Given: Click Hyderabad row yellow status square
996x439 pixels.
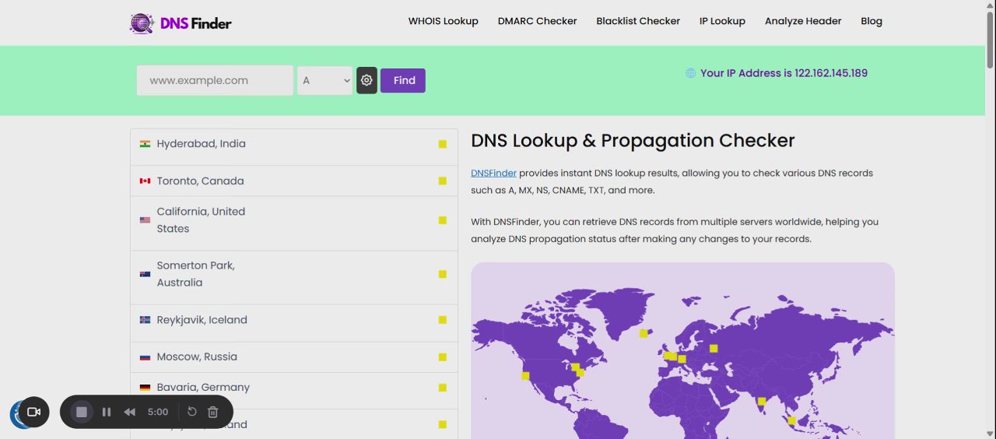Looking at the screenshot, I should click(x=443, y=144).
